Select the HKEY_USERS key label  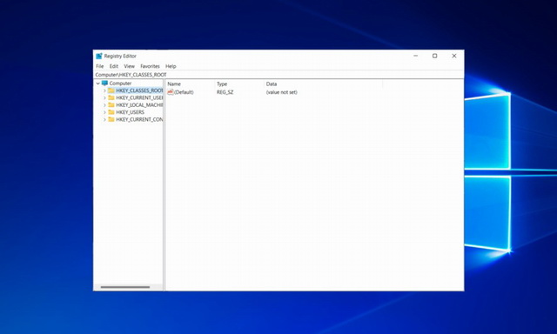pos(130,112)
